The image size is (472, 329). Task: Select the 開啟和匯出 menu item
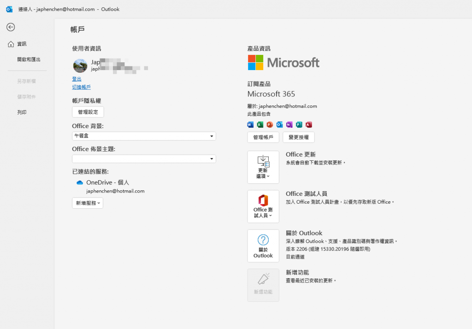tap(29, 59)
